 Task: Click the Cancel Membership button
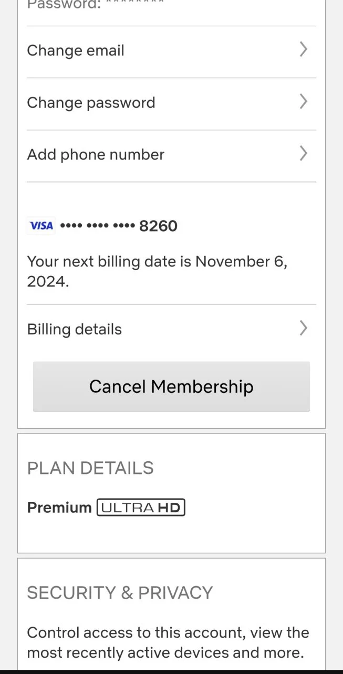[x=171, y=386]
